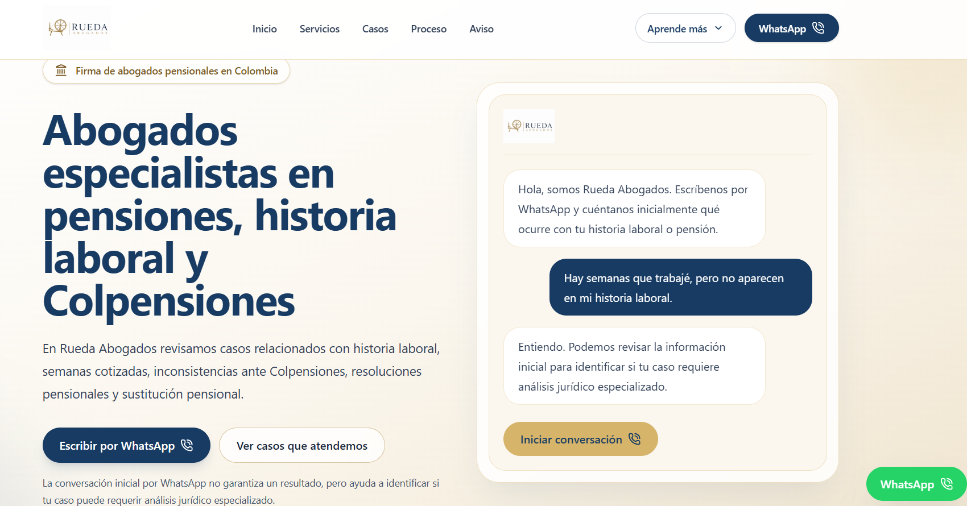Expand the Aprende más dropdown

(x=685, y=28)
